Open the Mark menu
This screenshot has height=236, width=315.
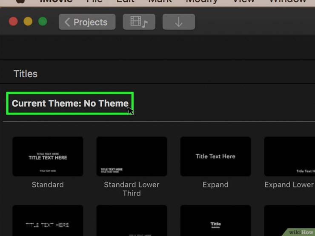[x=160, y=1]
